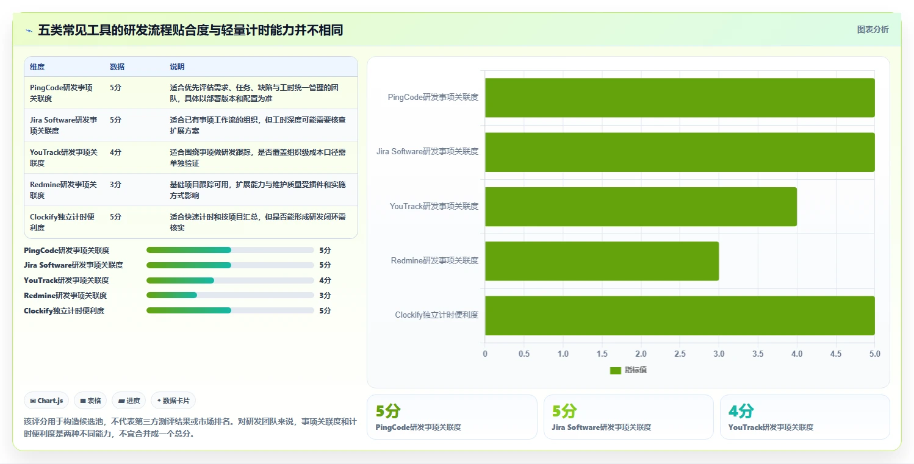Click the Clockify独立计时便利度 progress bar
Image resolution: width=914 pixels, height=464 pixels.
point(230,311)
